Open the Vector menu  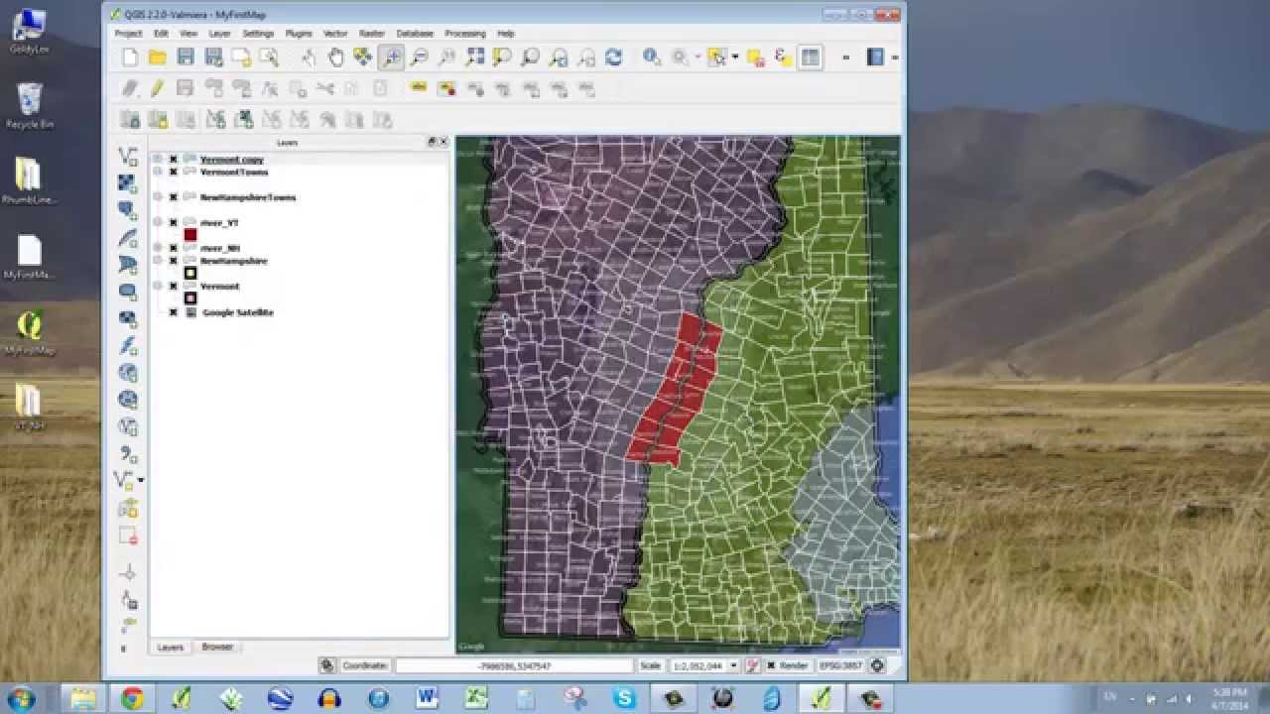coord(335,33)
